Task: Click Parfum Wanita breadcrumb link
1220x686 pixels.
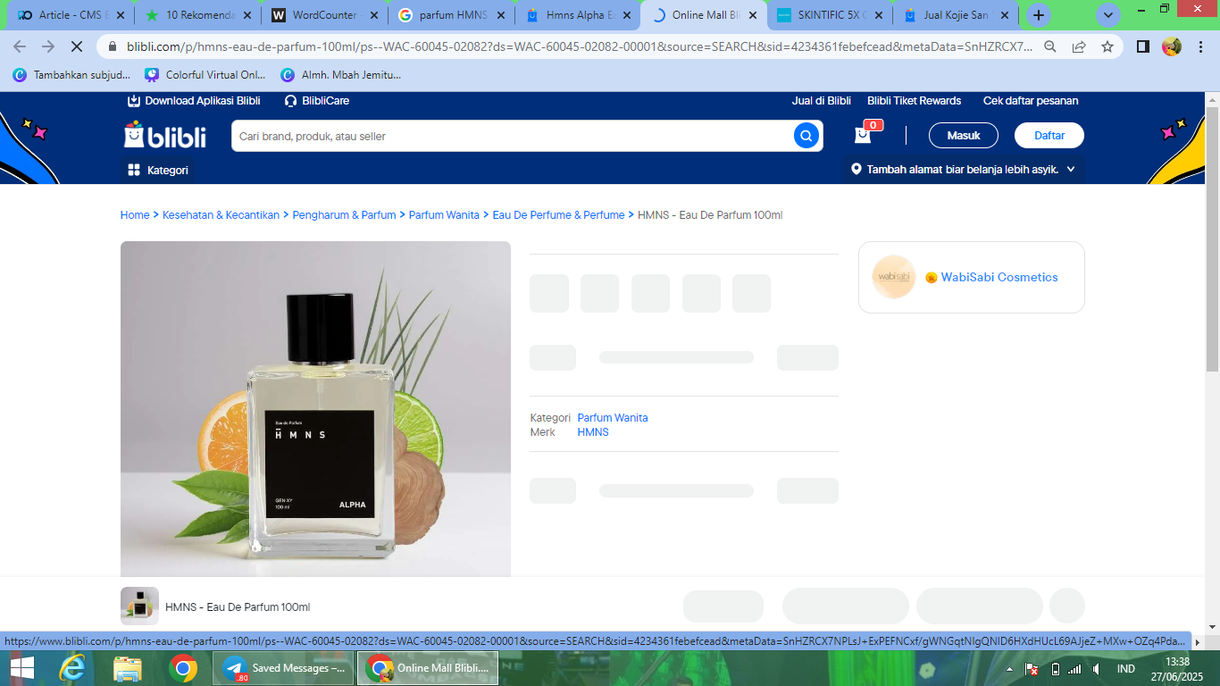Action: 444,215
